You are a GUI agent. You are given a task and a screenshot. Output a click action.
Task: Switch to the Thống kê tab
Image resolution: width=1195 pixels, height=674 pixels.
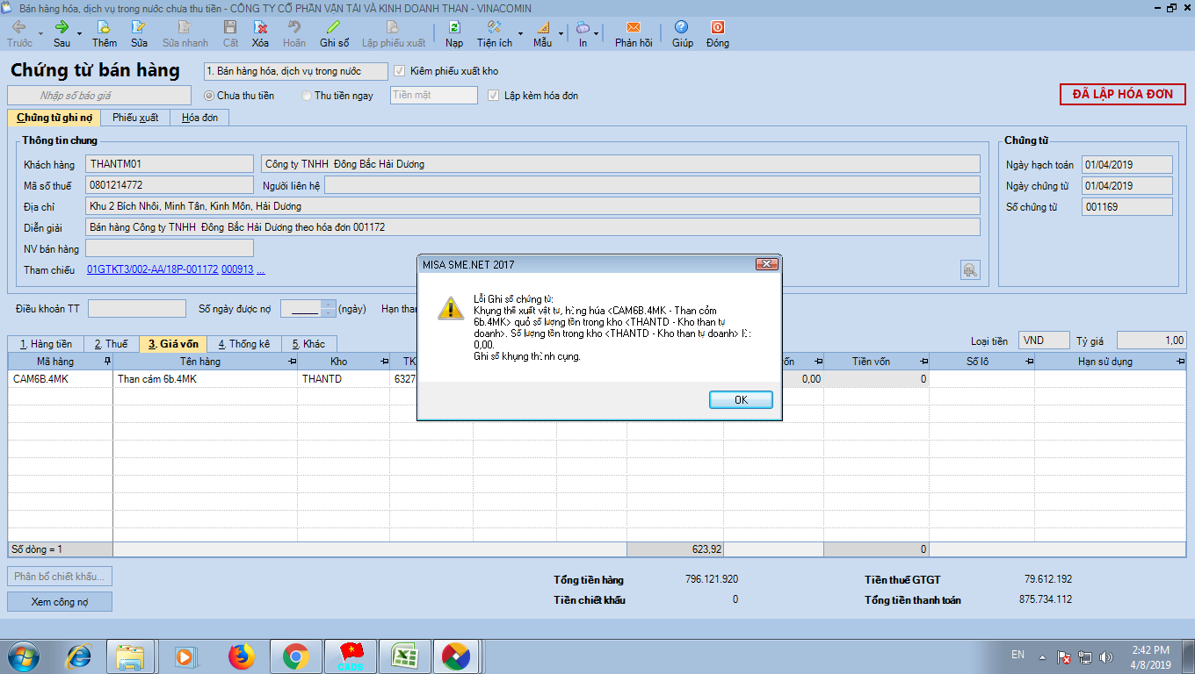(243, 344)
